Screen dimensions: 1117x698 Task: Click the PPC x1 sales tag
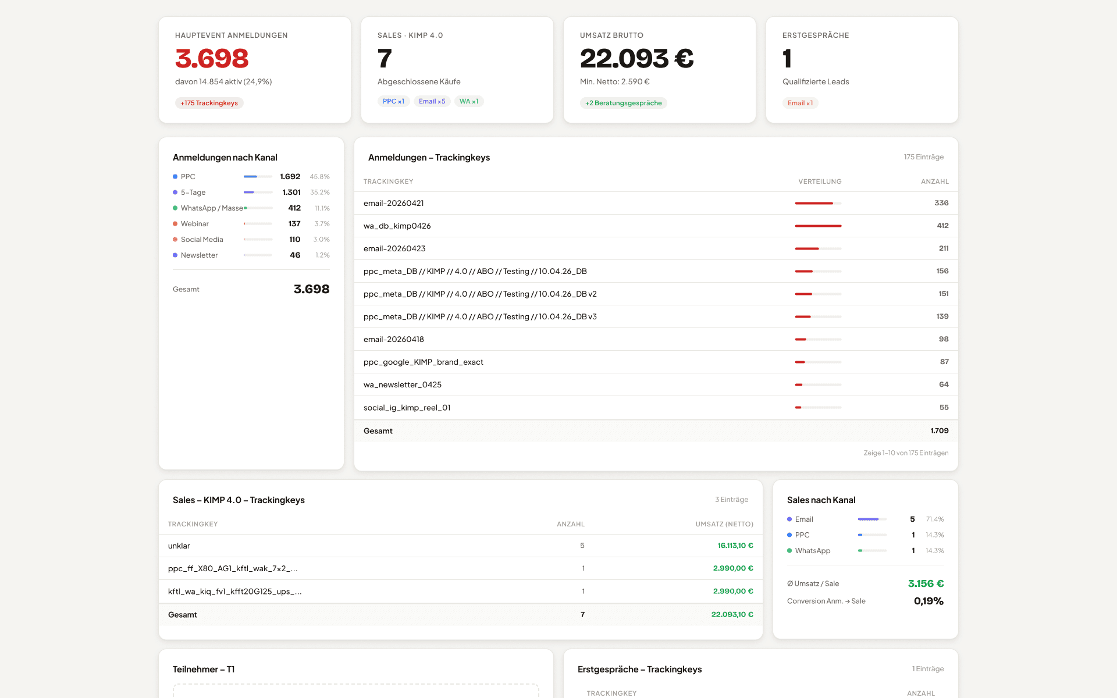coord(393,101)
